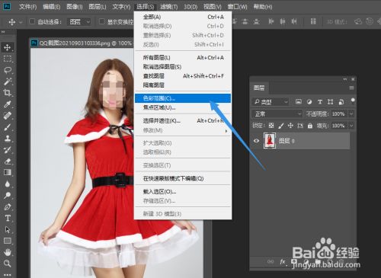381x278 pixels.
Task: Toggle lock image pixels brush icon
Action: 281,126
